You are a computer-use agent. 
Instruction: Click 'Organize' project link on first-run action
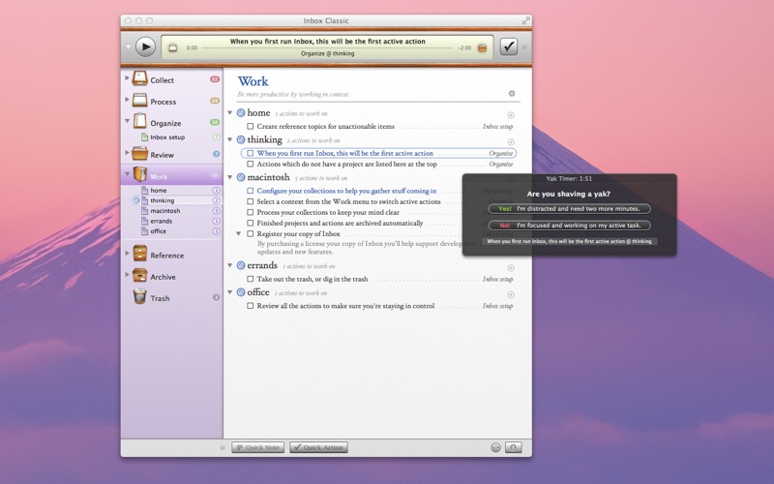(500, 153)
